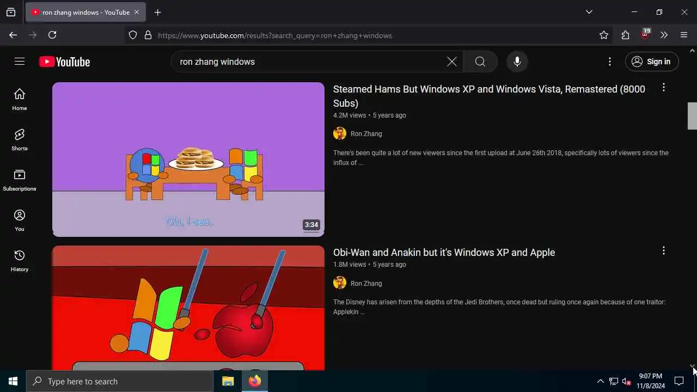The image size is (697, 392).
Task: Open History from the sidebar
Action: pyautogui.click(x=20, y=261)
